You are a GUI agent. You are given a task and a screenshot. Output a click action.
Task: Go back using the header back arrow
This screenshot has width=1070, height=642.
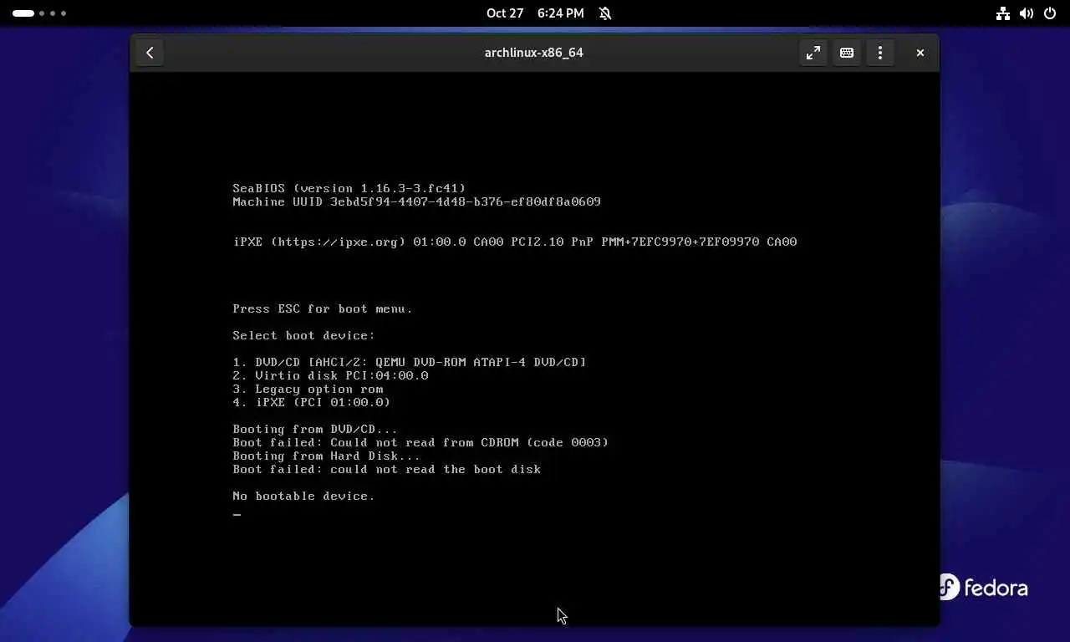coord(150,53)
